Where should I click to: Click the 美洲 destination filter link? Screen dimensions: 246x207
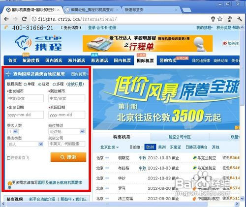click(x=162, y=147)
